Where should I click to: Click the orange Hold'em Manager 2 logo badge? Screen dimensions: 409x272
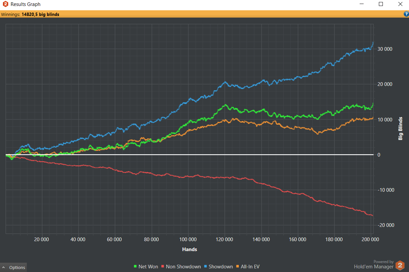pos(400,265)
